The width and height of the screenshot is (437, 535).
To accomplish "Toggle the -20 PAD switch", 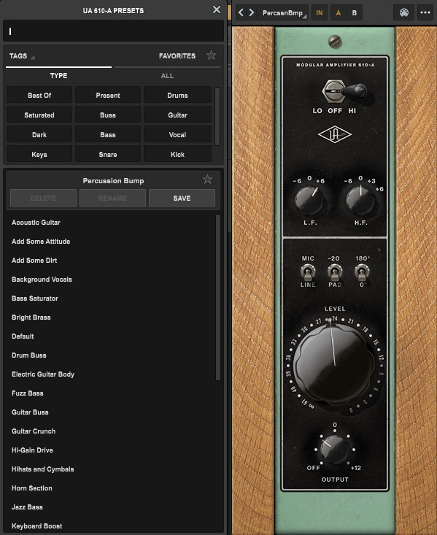I will point(335,272).
